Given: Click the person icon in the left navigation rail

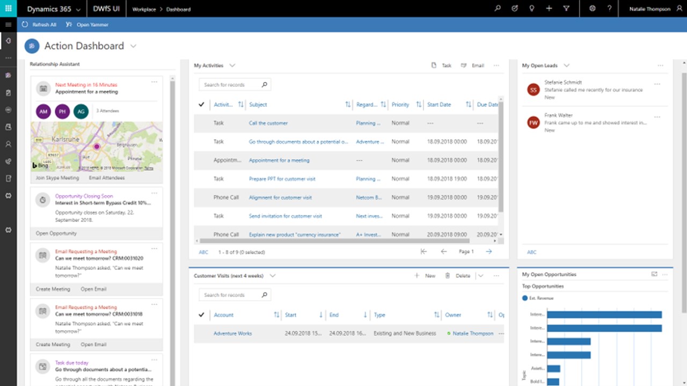Looking at the screenshot, I should pyautogui.click(x=8, y=144).
